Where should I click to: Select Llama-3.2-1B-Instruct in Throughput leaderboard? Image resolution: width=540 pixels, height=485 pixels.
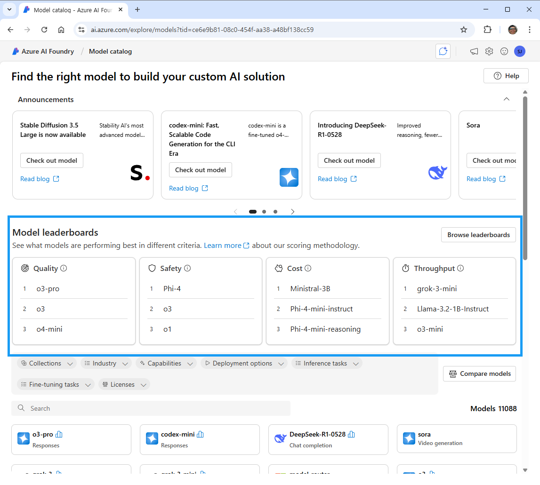coord(453,309)
